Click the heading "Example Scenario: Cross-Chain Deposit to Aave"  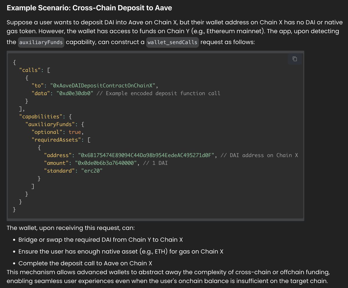89,8
